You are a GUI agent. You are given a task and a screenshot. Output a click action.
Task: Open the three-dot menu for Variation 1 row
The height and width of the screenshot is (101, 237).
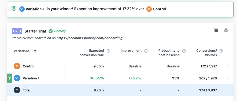pos(228,78)
